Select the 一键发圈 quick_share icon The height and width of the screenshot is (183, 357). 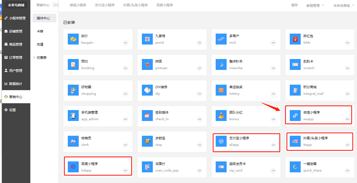click(295, 167)
